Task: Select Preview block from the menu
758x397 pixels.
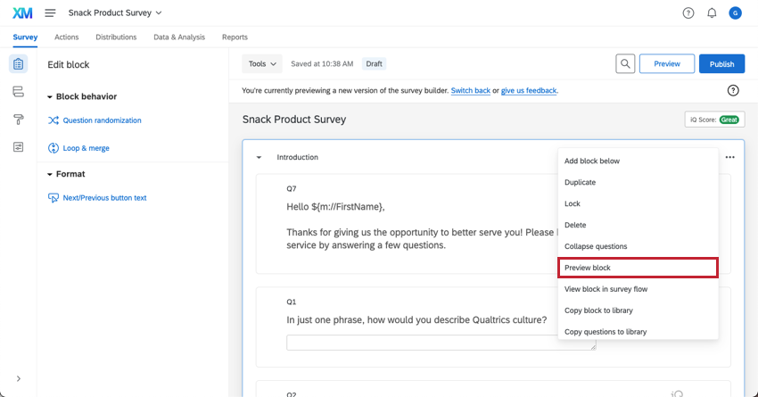Action: [638, 268]
